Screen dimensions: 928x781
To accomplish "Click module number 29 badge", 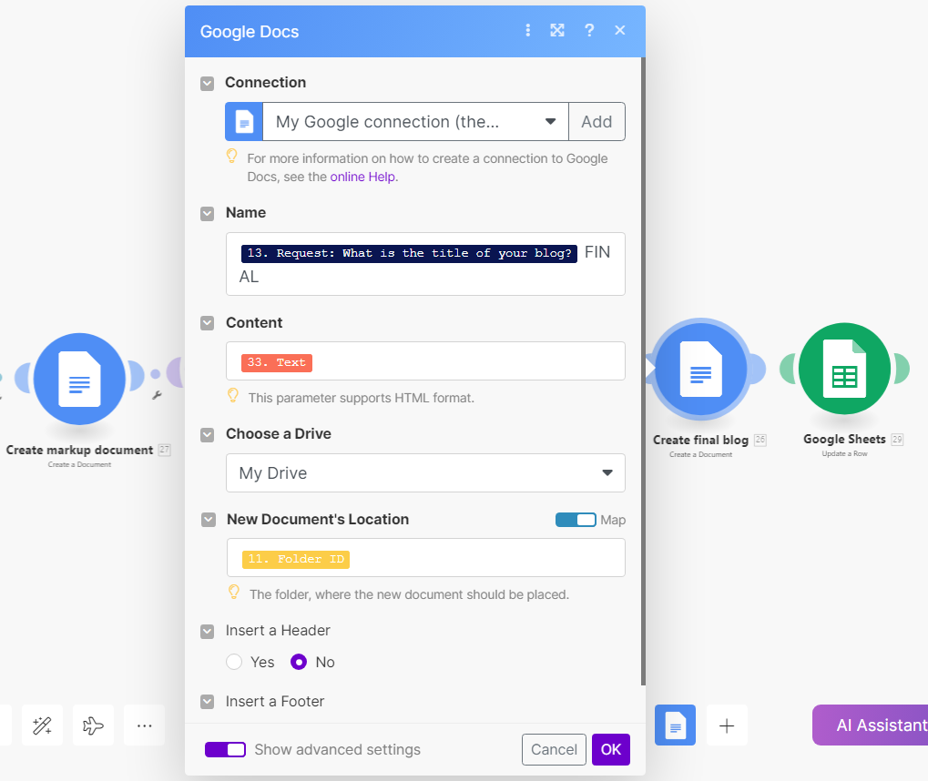I will tap(897, 439).
